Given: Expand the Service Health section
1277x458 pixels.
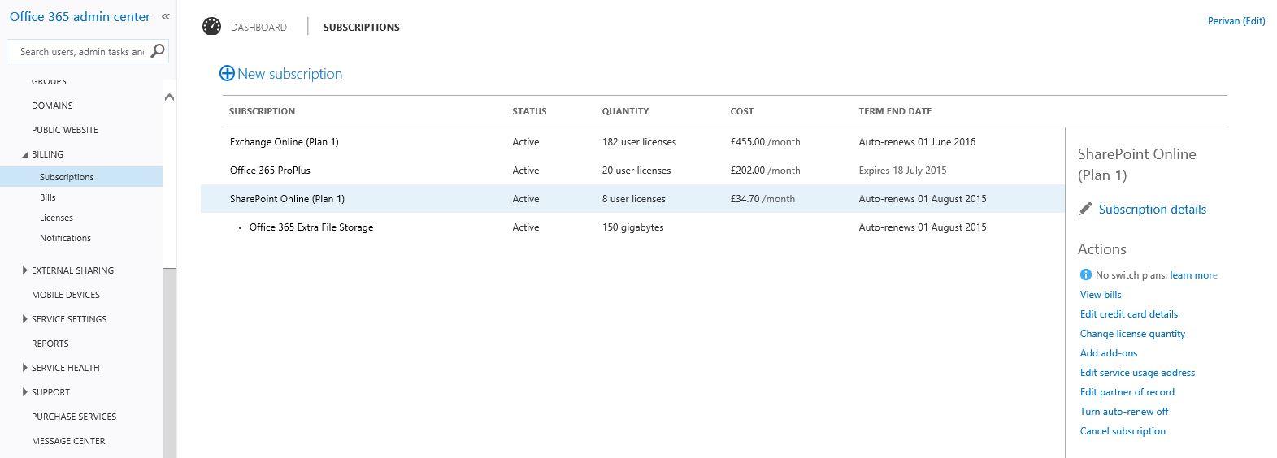Looking at the screenshot, I should tap(25, 368).
